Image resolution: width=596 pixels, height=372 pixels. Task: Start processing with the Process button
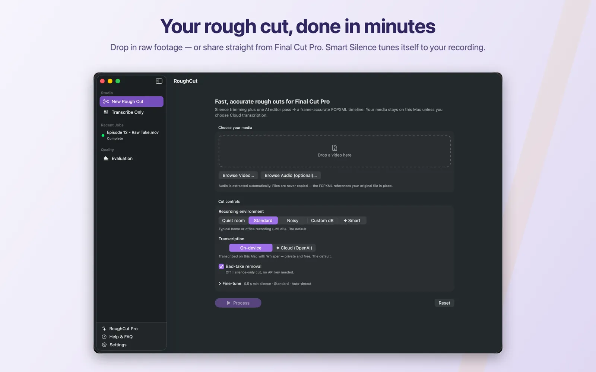click(238, 303)
